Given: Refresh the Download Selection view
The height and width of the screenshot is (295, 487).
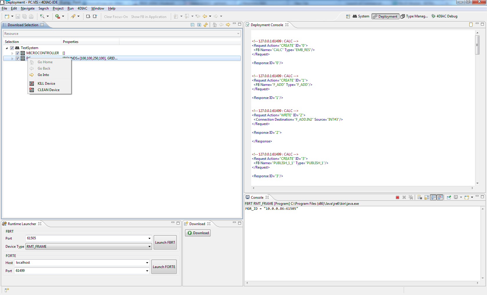Looking at the screenshot, I should (206, 25).
